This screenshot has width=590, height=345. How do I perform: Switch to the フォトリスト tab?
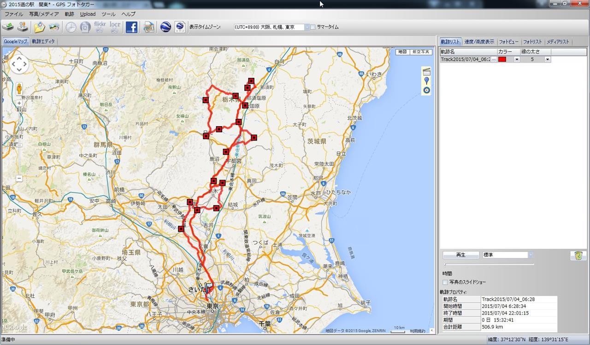(x=532, y=41)
